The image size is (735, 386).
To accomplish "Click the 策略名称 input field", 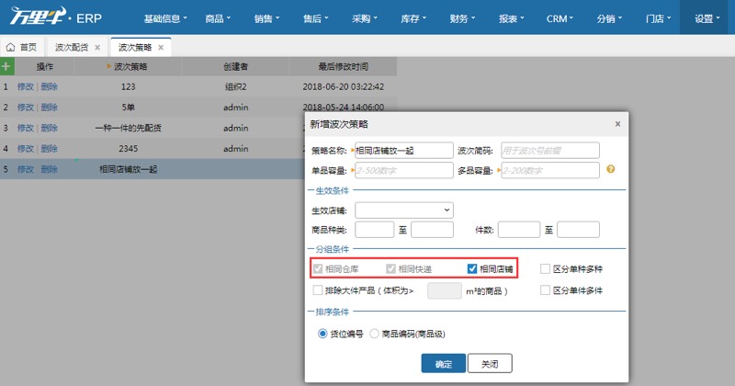I will pos(404,151).
